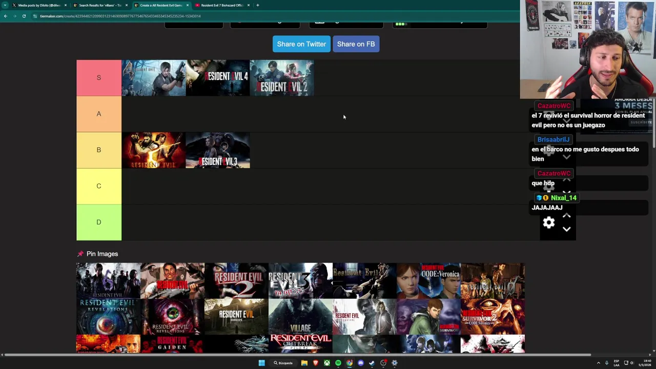This screenshot has width=656, height=369.
Task: Select the Resident Evil 3 remake image in B tier
Action: tap(217, 150)
